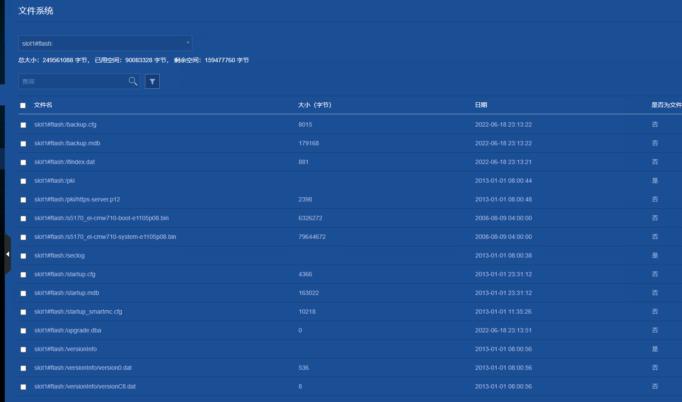This screenshot has height=402, width=682.
Task: Click file name slot1#flash:/backup.cfg
Action: coord(65,124)
